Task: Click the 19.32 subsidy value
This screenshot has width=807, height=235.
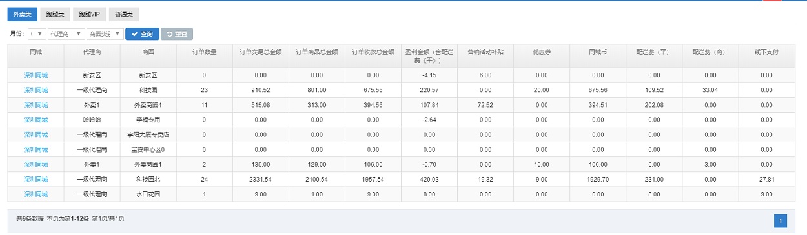Action: click(x=485, y=179)
